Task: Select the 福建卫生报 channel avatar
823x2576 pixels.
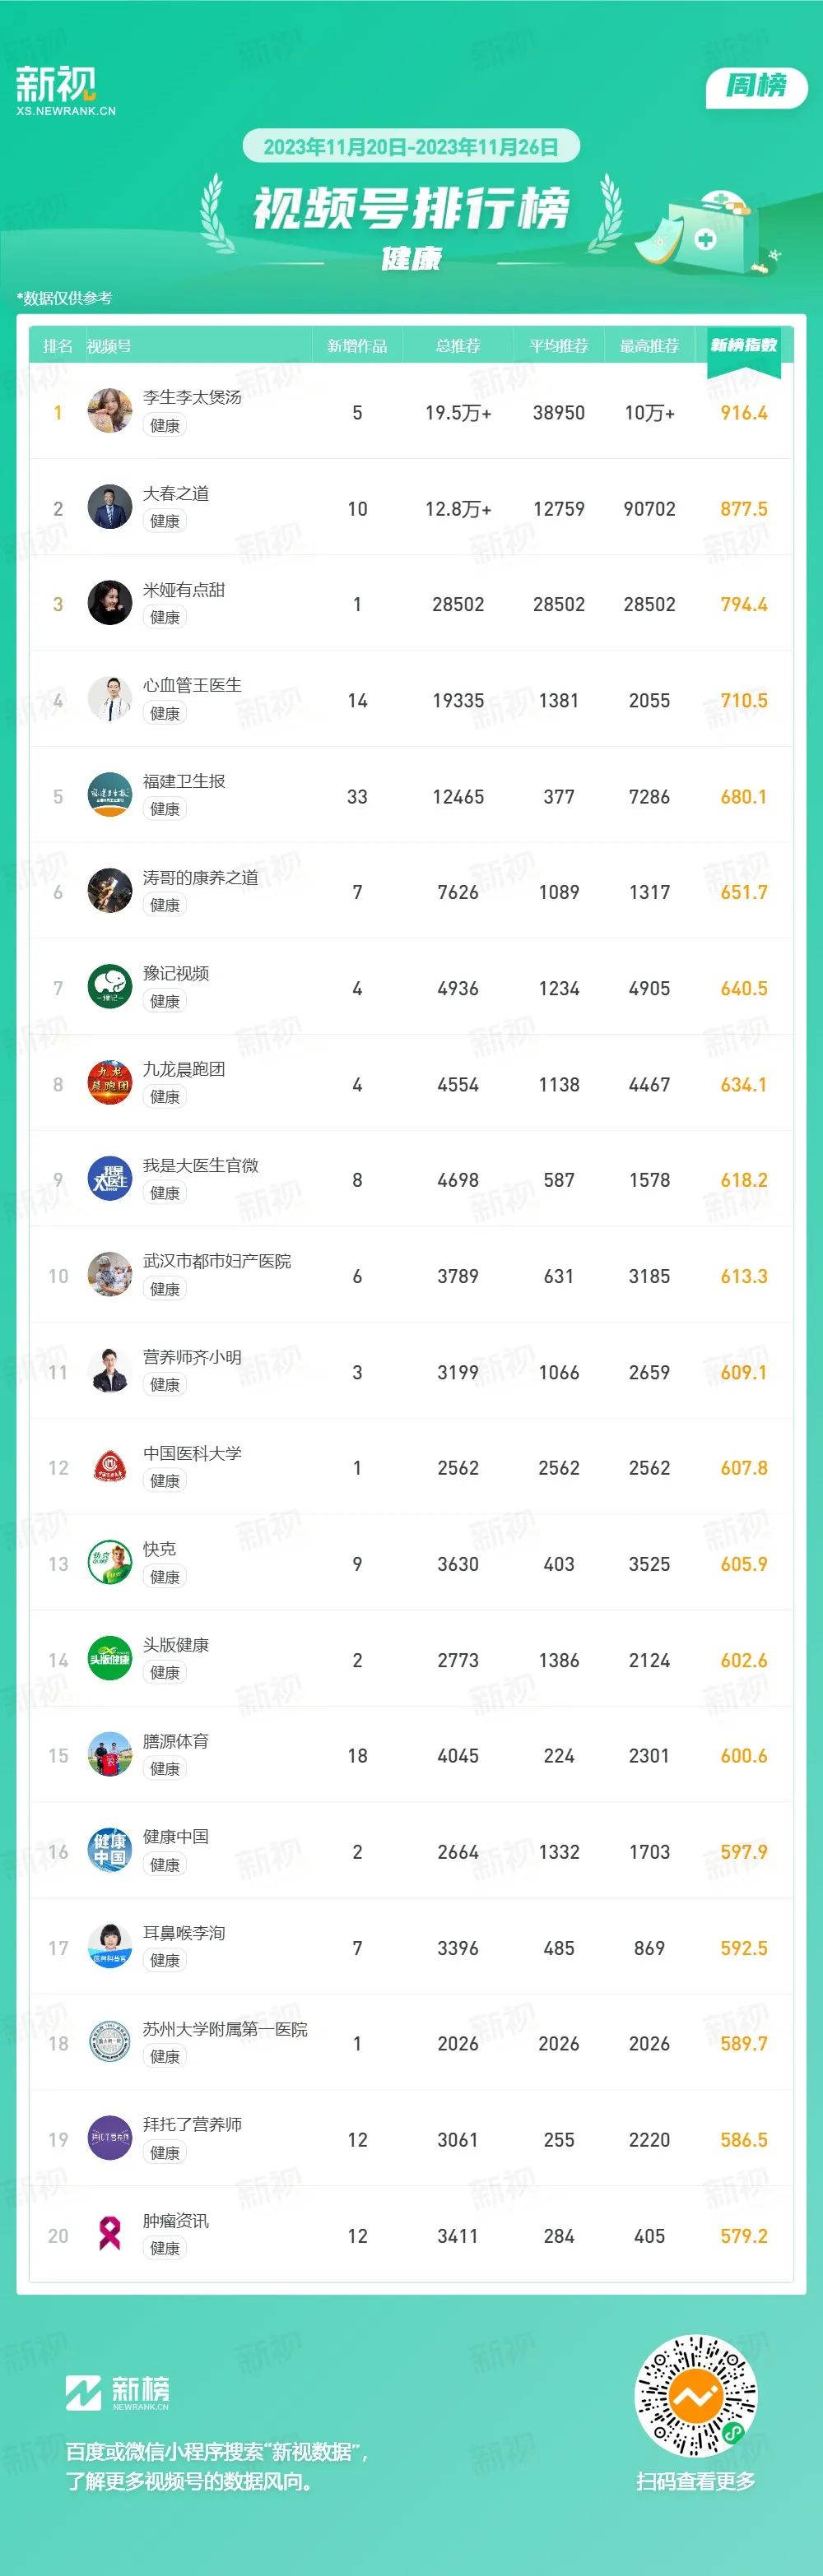Action: coord(110,795)
